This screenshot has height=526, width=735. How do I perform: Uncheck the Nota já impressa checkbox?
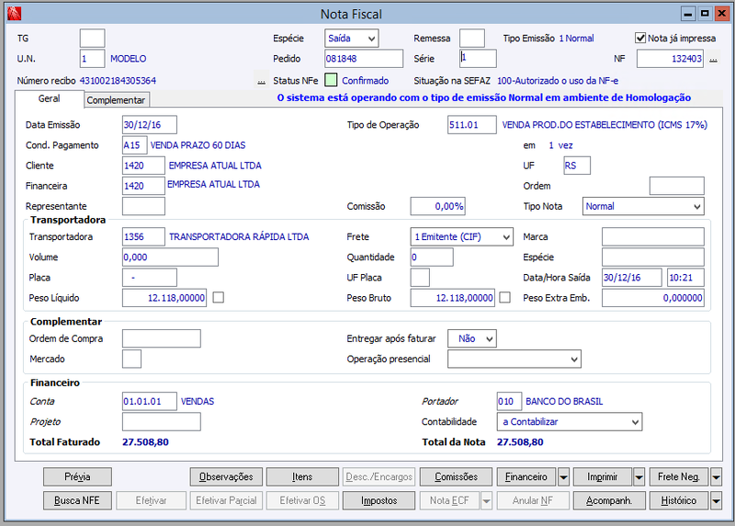[640, 38]
